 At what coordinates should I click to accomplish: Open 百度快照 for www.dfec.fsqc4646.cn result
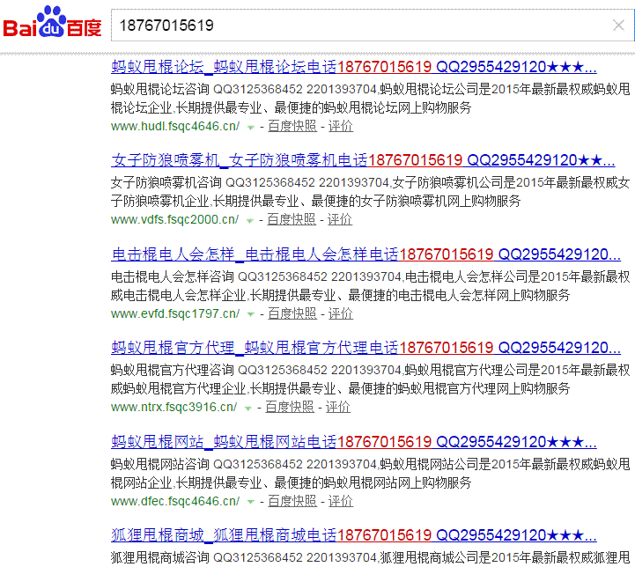292,501
